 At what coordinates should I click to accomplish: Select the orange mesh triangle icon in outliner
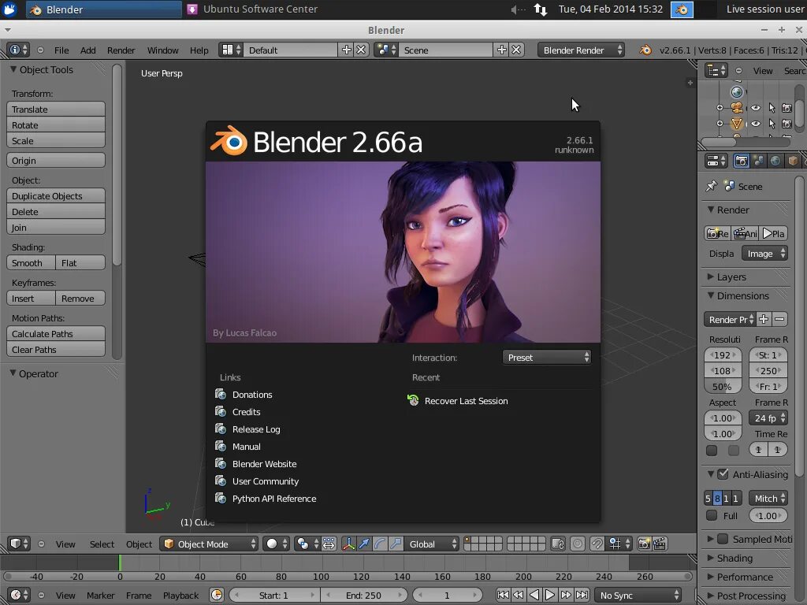click(737, 124)
